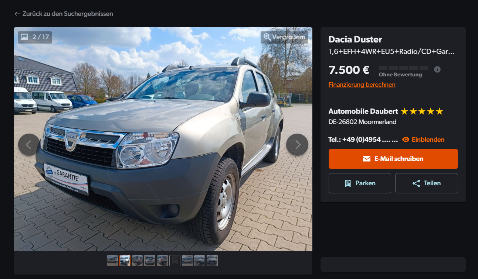
Task: Show the previous photo with left arrow
Action: point(29,145)
